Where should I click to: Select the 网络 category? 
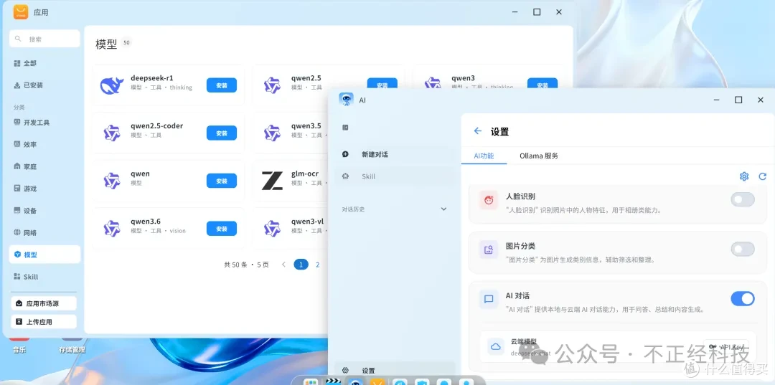click(44, 232)
